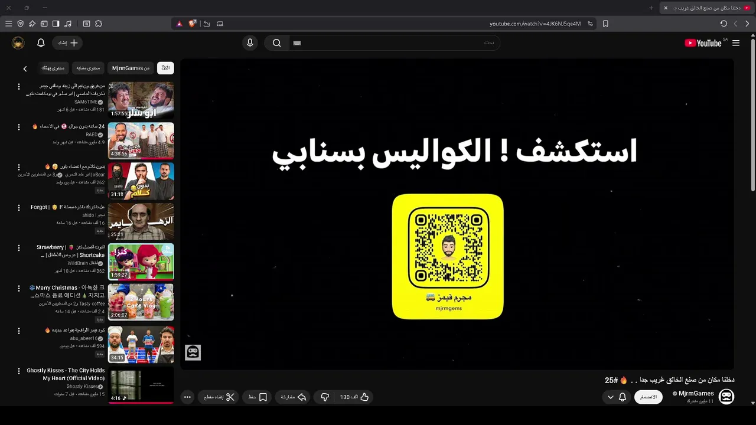Open options menu for the Ghostly Kisses video

click(x=18, y=371)
